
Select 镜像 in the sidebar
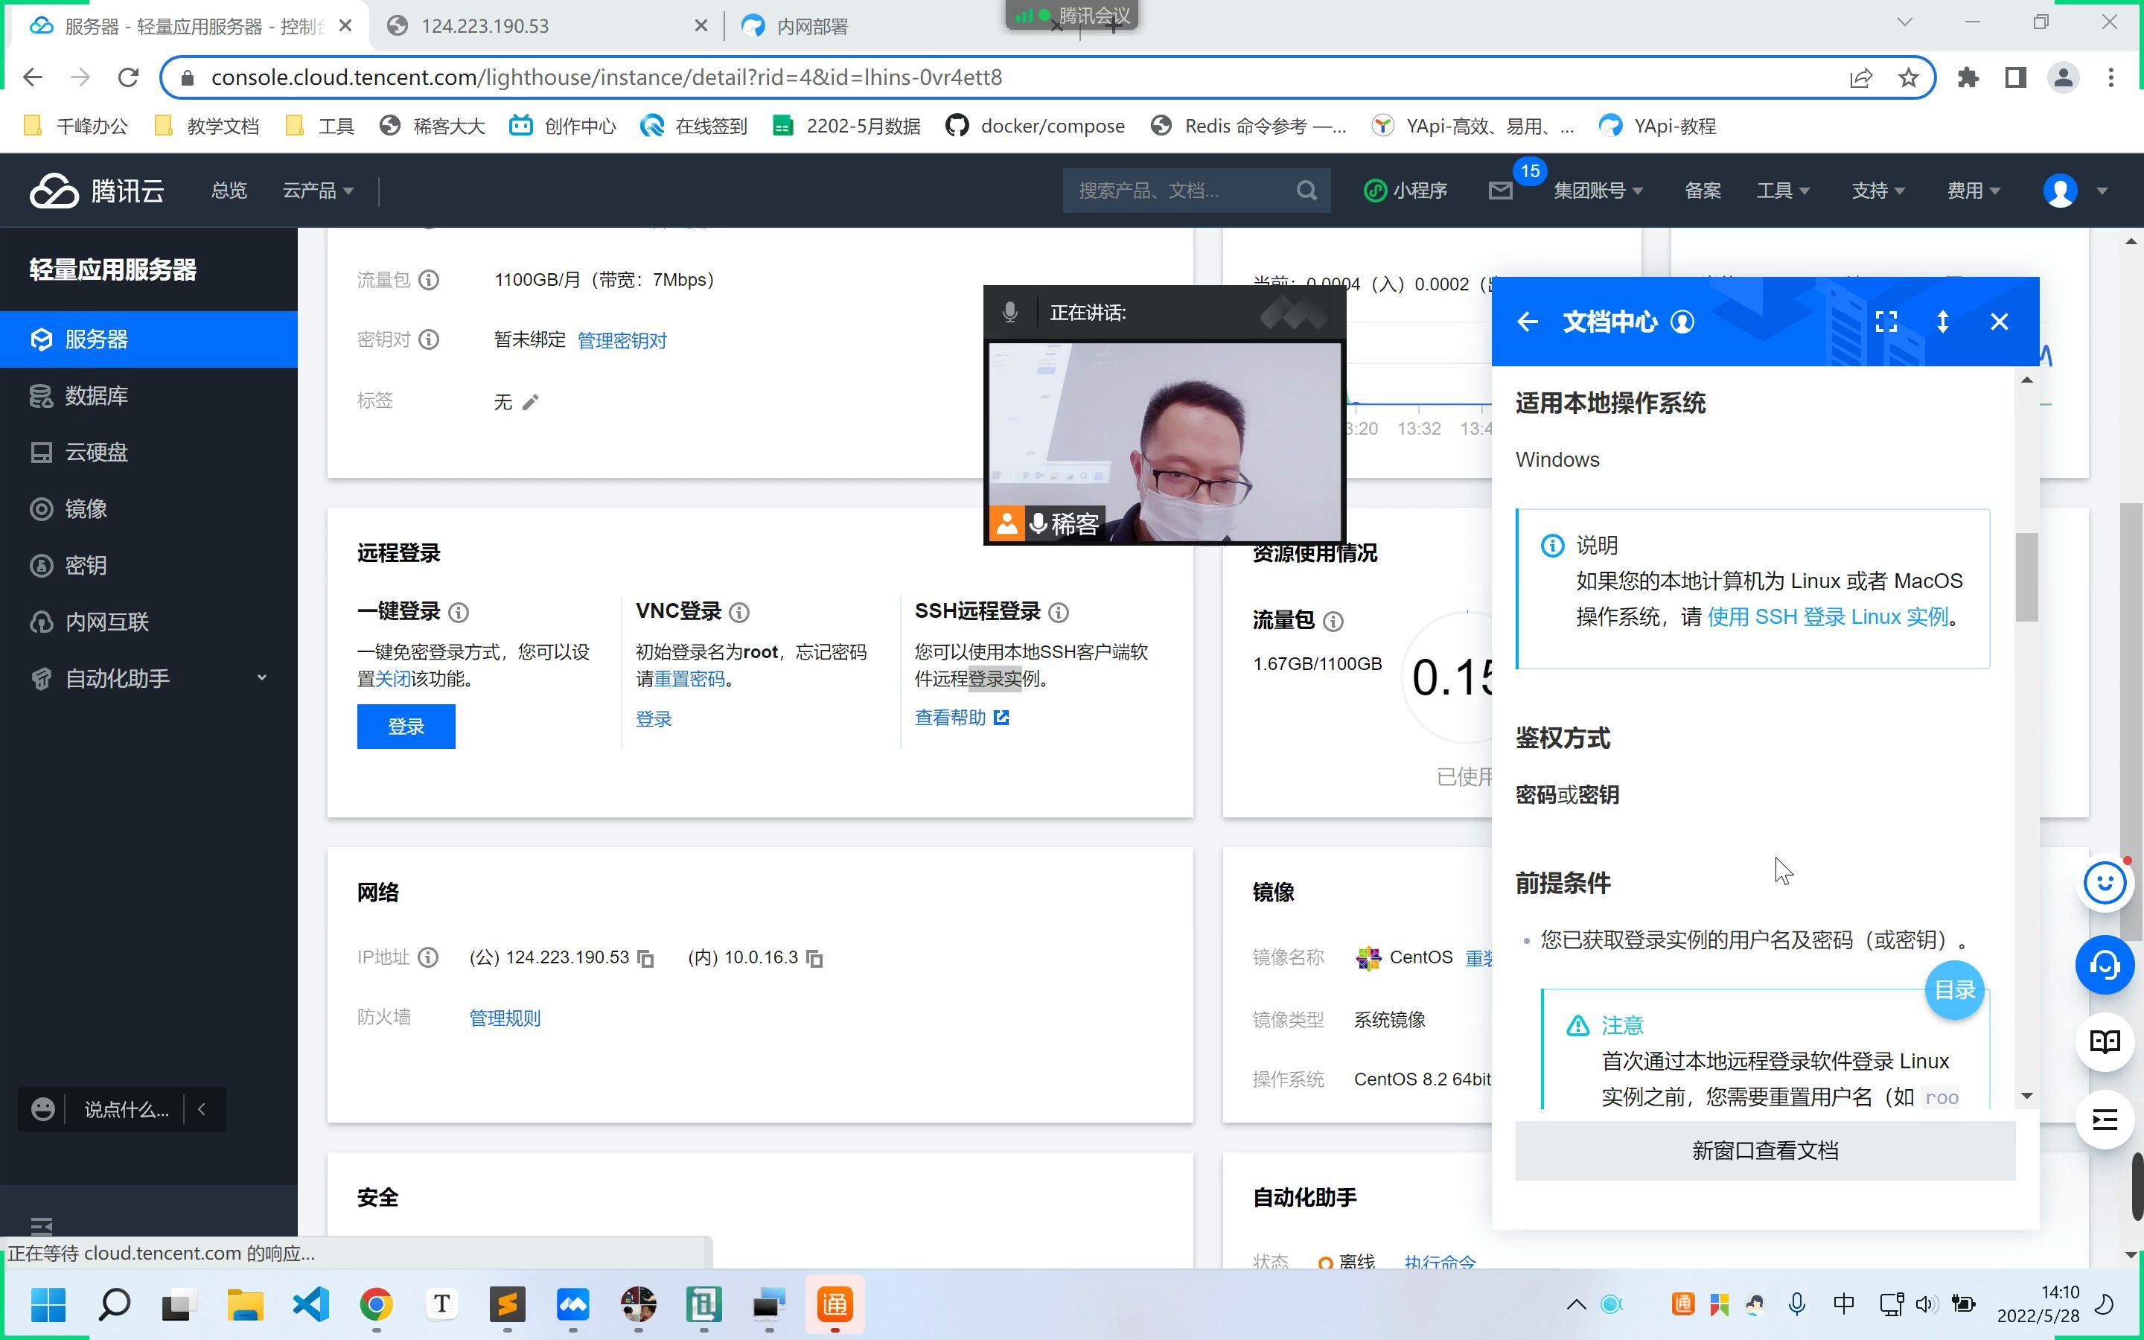coord(149,508)
